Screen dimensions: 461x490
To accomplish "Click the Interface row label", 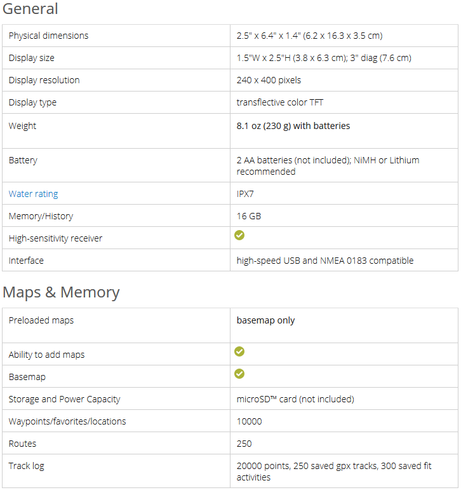I will pos(26,261).
